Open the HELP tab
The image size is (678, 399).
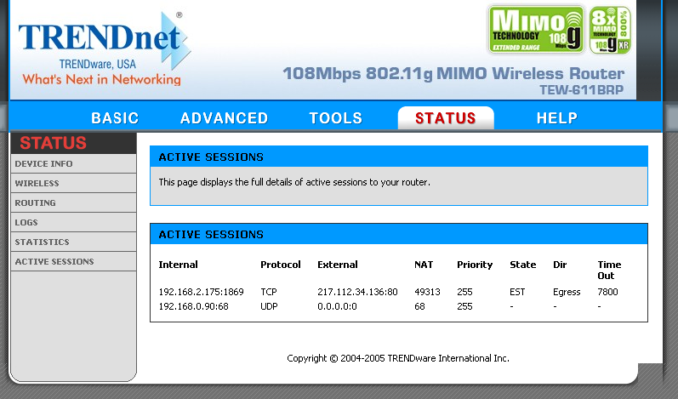(x=557, y=118)
